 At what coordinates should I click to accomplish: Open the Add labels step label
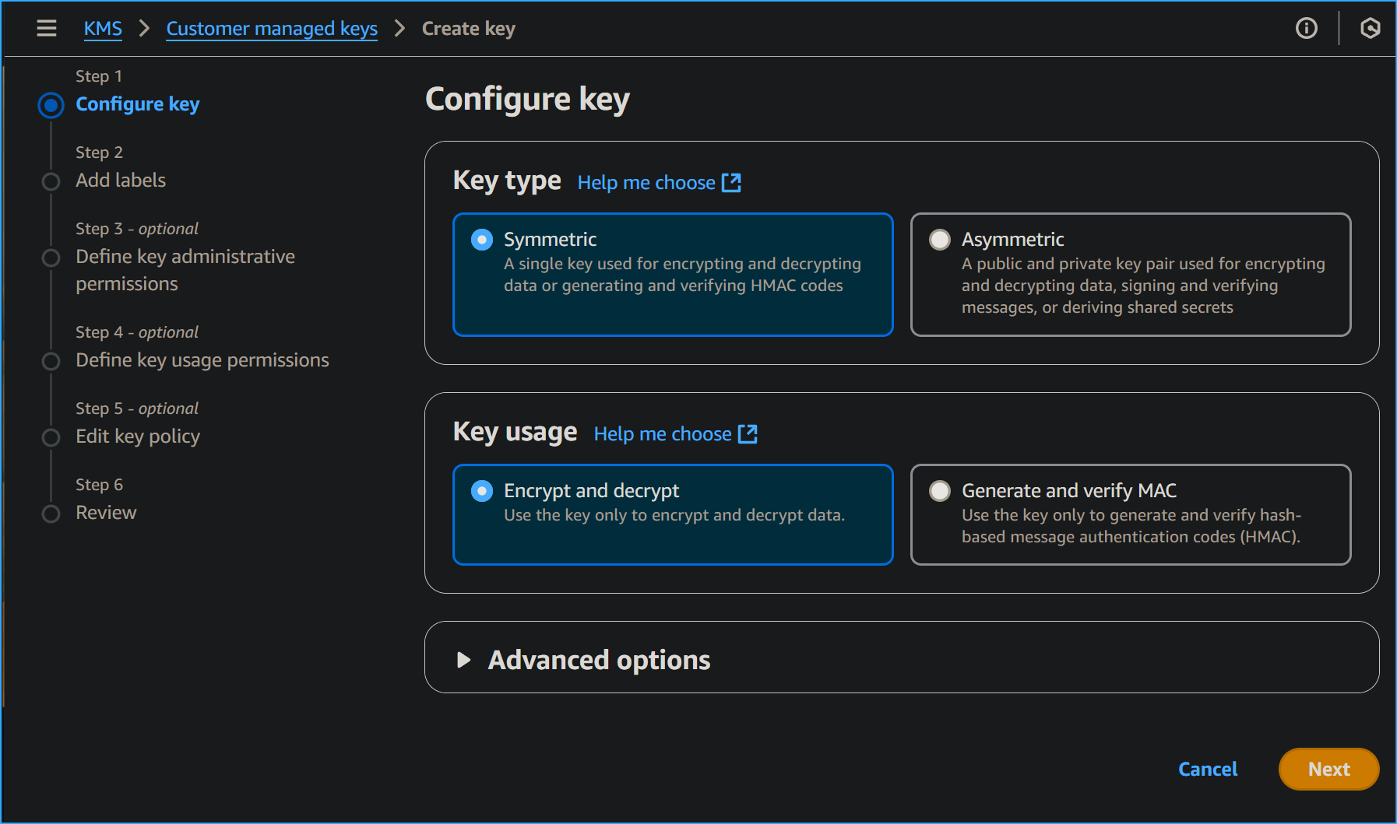[x=121, y=180]
